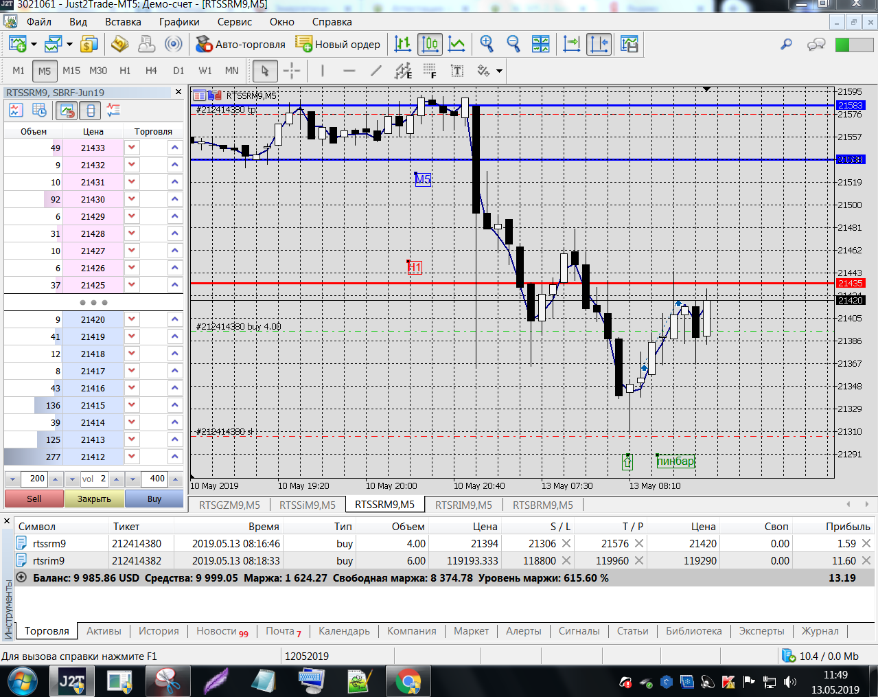
Task: Expand the graphical objects dropdown arrow
Action: [x=499, y=71]
